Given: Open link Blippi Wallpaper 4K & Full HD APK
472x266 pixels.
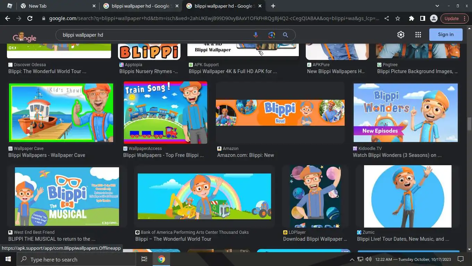Looking at the screenshot, I should pyautogui.click(x=233, y=71).
